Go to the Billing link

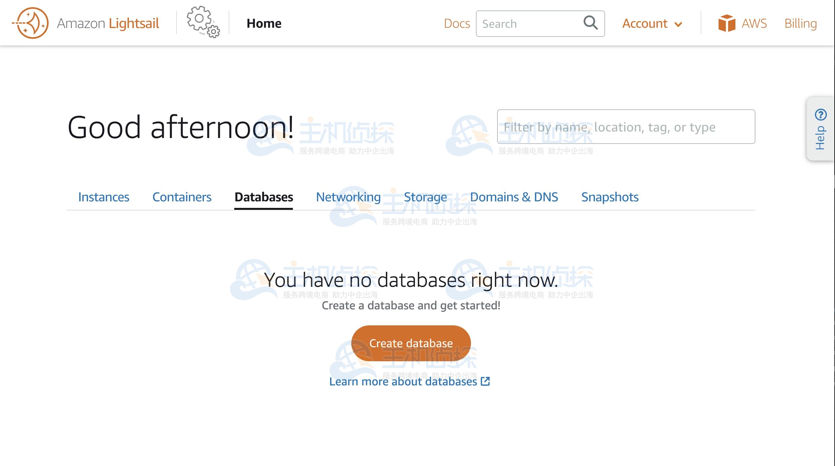click(801, 23)
